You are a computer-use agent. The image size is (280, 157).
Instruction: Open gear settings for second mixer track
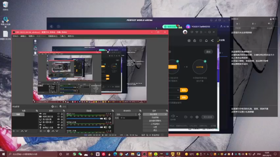(110, 127)
